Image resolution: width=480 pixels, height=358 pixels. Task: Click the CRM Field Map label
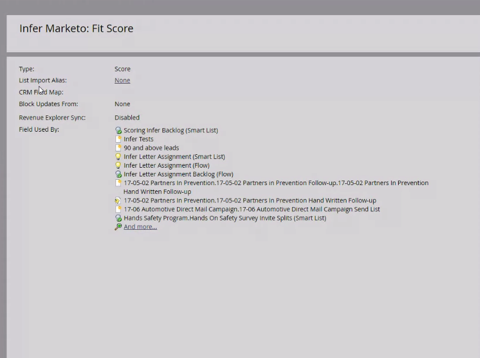point(41,92)
